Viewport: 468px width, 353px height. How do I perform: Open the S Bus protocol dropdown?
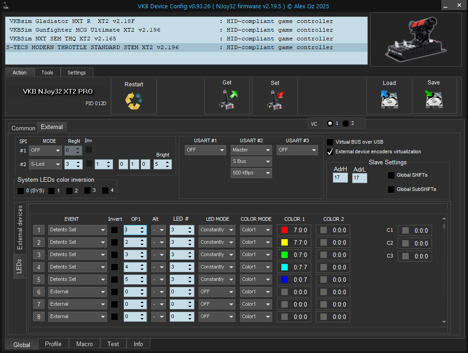(x=251, y=161)
